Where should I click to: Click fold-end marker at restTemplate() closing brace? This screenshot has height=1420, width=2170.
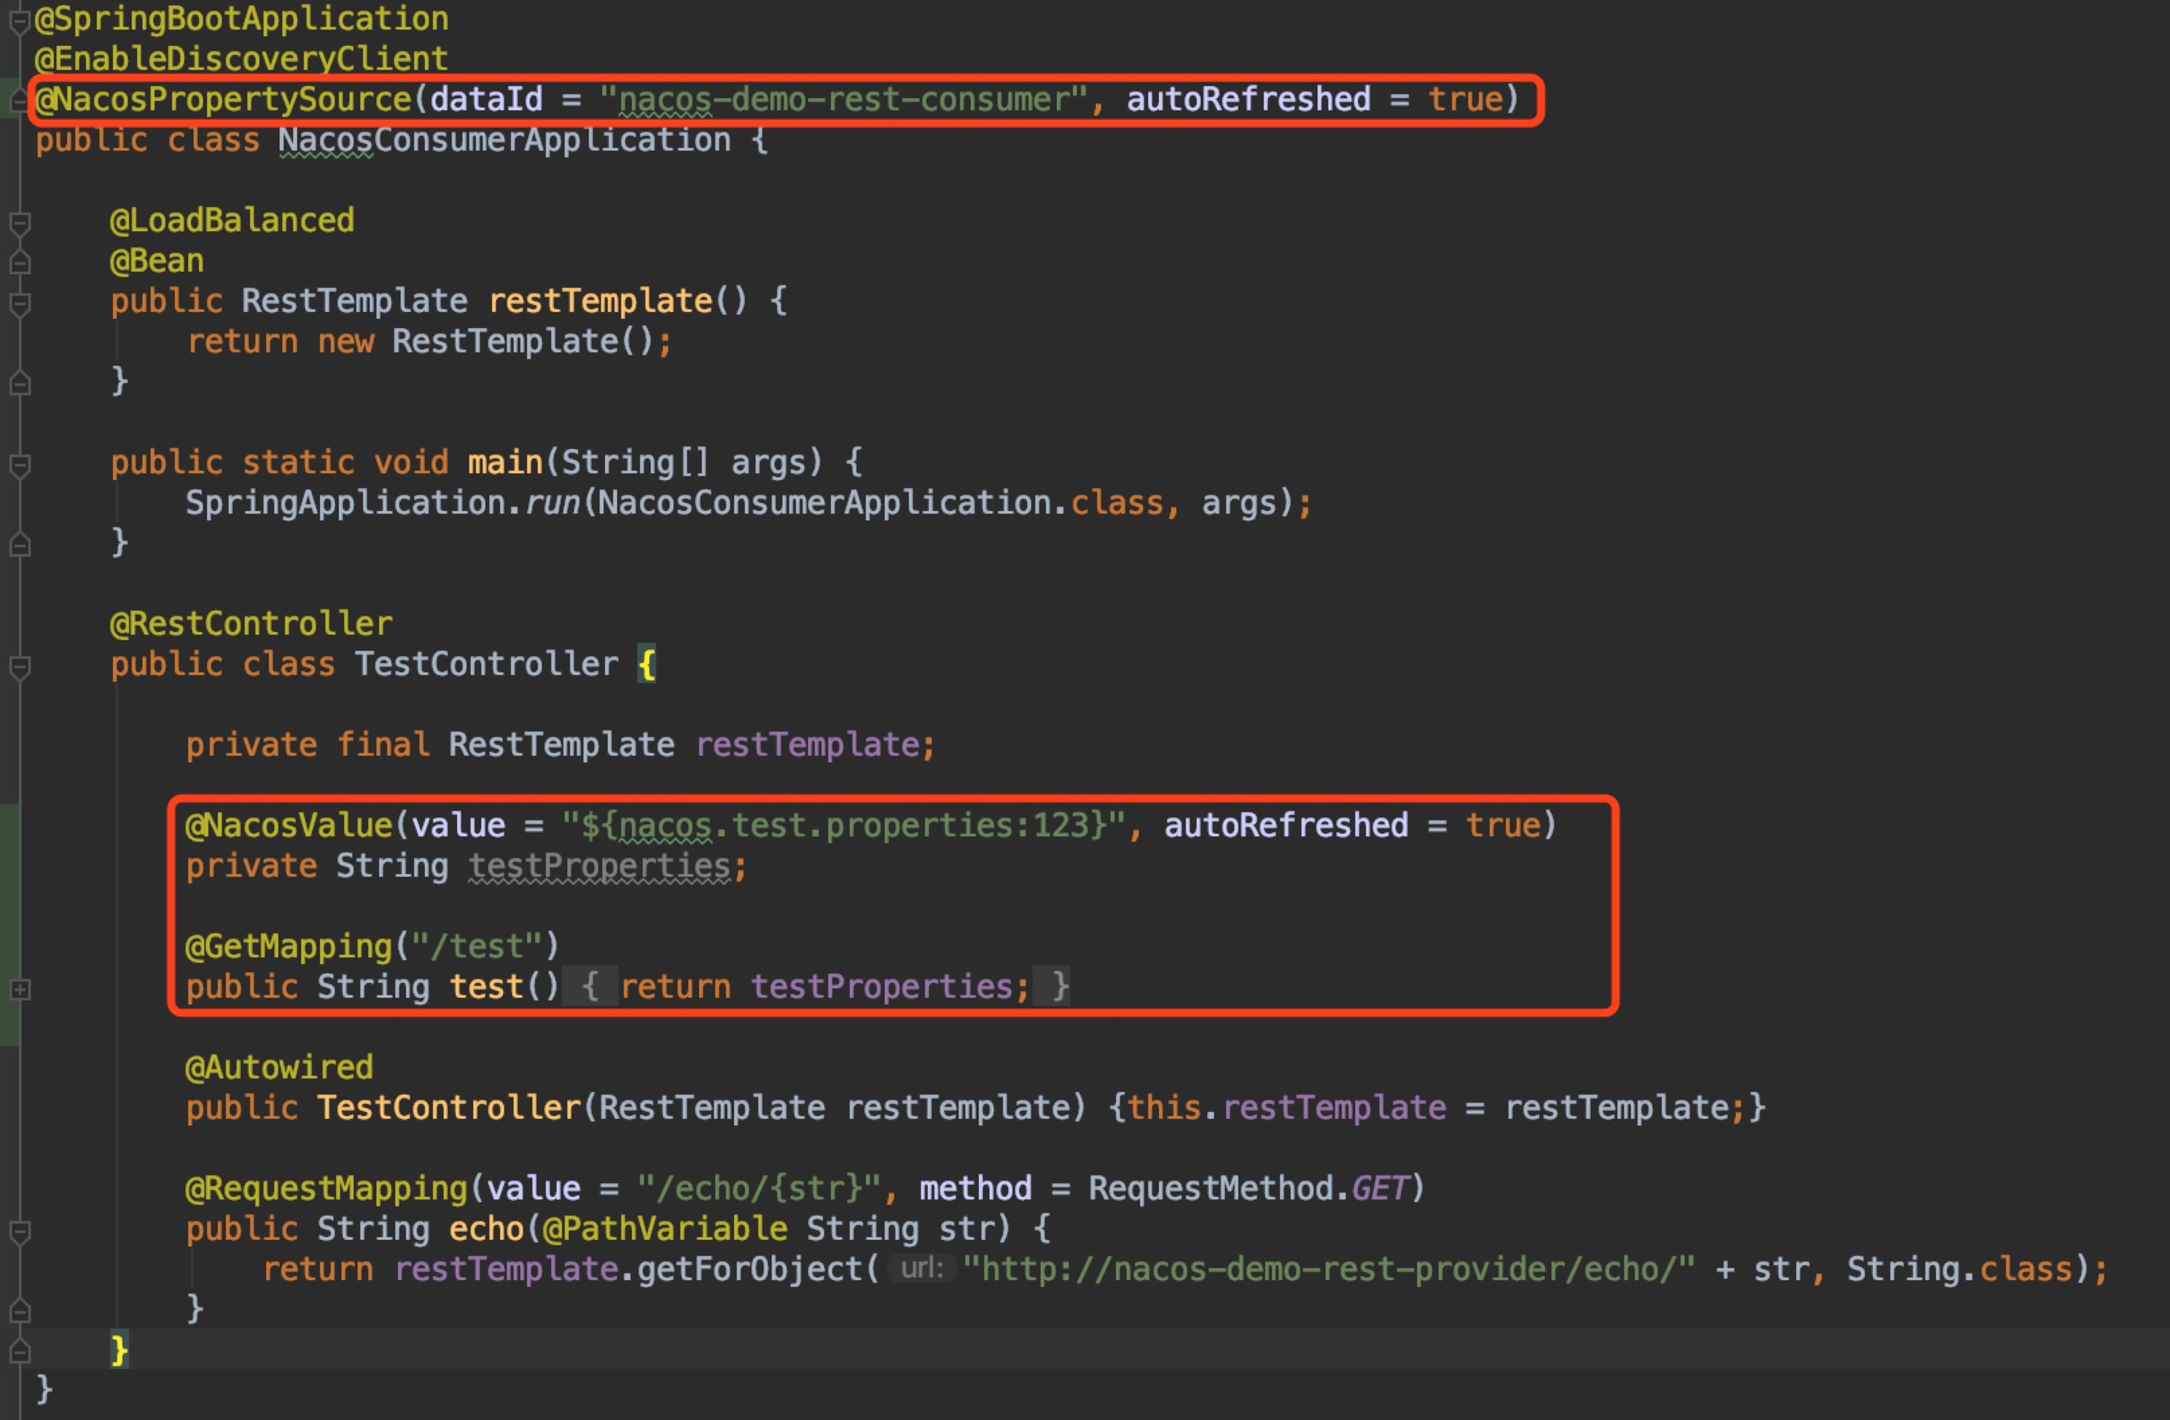pos(19,384)
